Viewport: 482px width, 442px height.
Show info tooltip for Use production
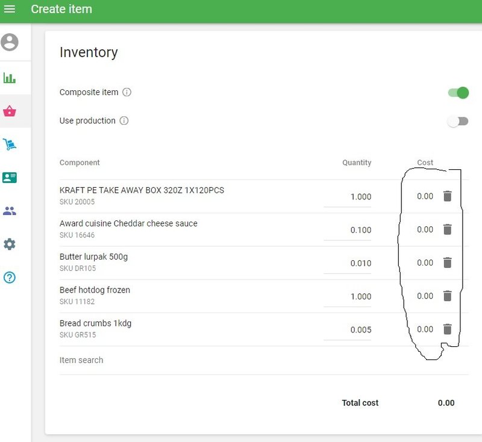124,121
